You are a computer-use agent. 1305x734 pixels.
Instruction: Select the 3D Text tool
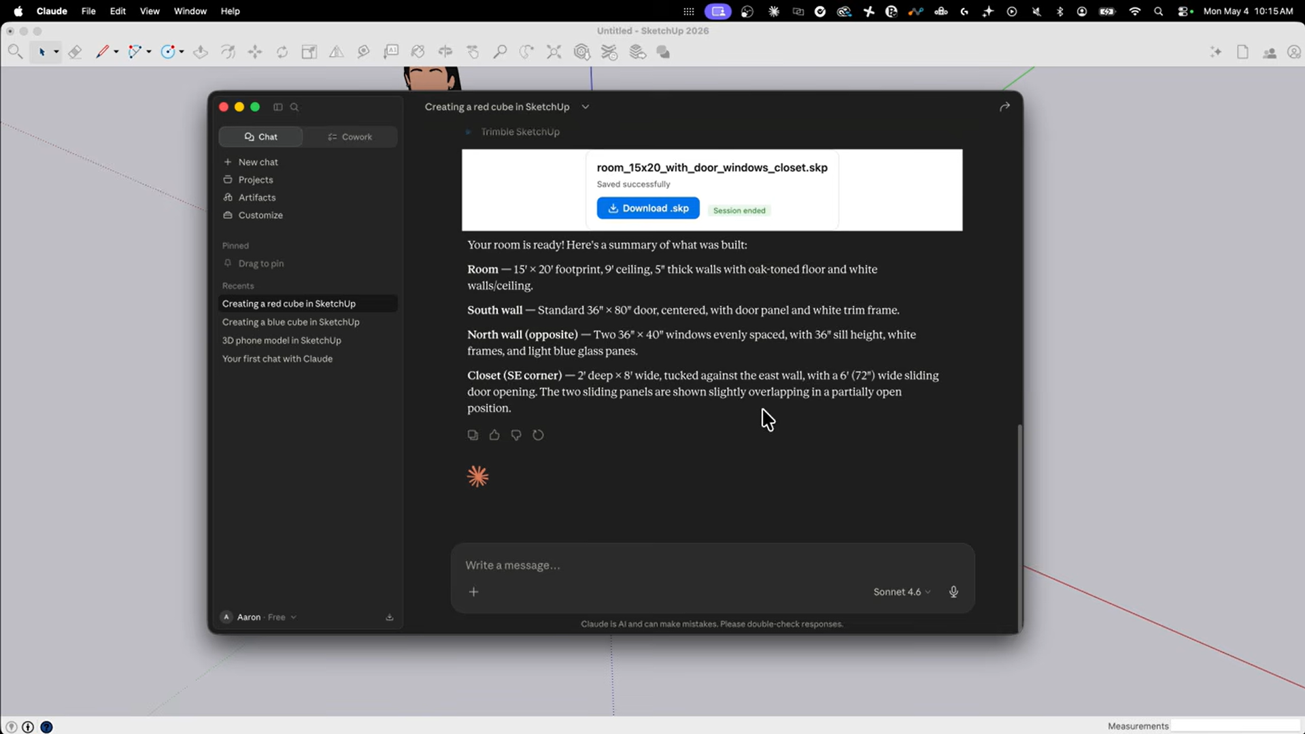(x=391, y=52)
